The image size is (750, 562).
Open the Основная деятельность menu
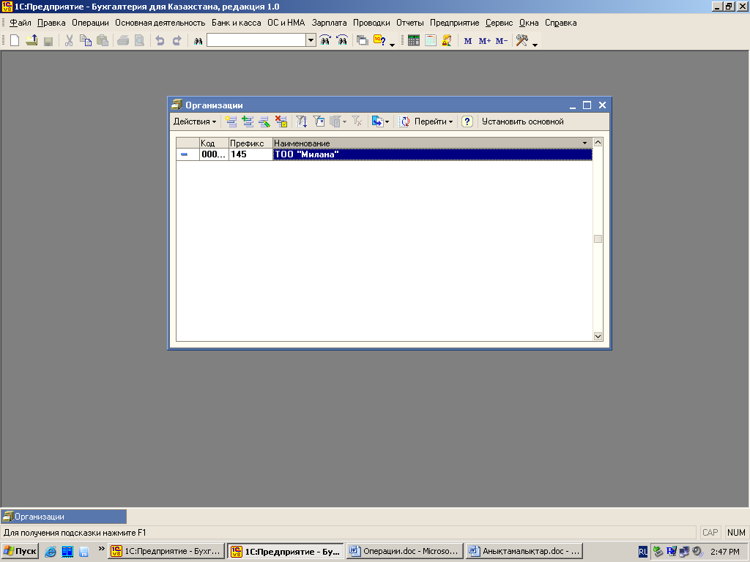160,23
